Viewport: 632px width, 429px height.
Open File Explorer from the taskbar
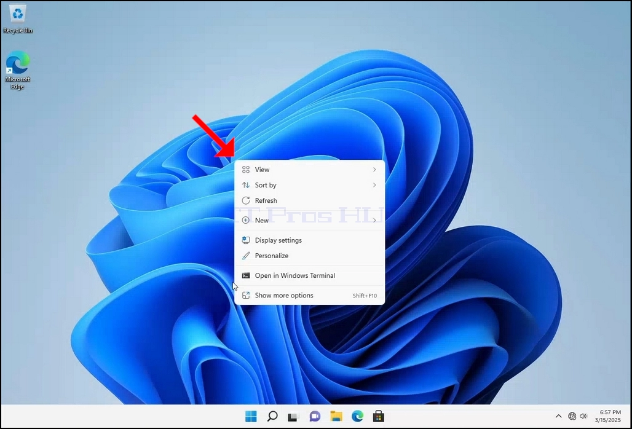click(336, 416)
